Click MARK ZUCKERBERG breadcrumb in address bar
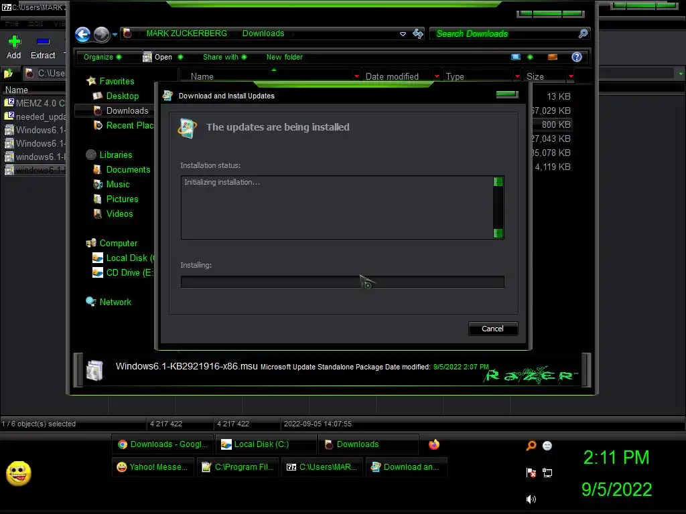 [187, 33]
